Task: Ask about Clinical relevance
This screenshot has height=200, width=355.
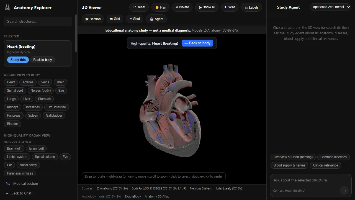Action: [x=326, y=165]
